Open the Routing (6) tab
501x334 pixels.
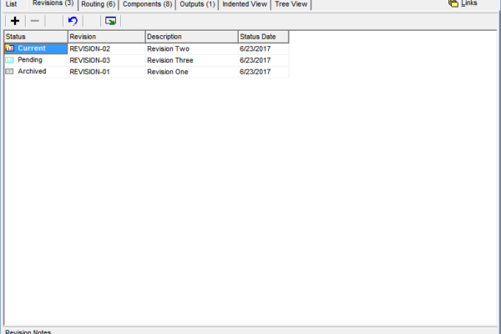[x=98, y=4]
